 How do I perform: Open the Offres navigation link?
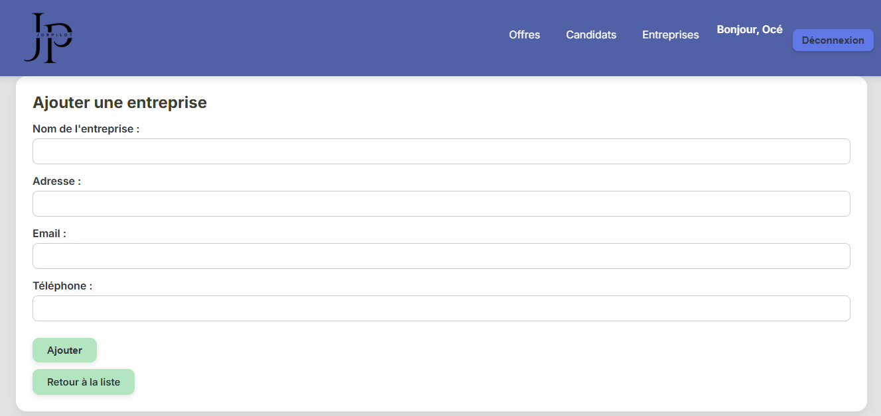(524, 35)
